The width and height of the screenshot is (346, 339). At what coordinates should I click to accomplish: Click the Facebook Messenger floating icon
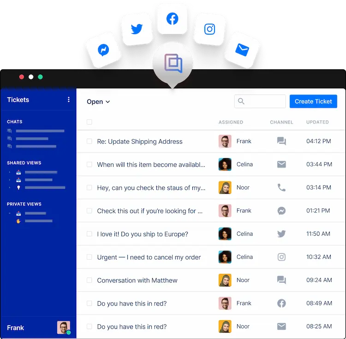(103, 50)
